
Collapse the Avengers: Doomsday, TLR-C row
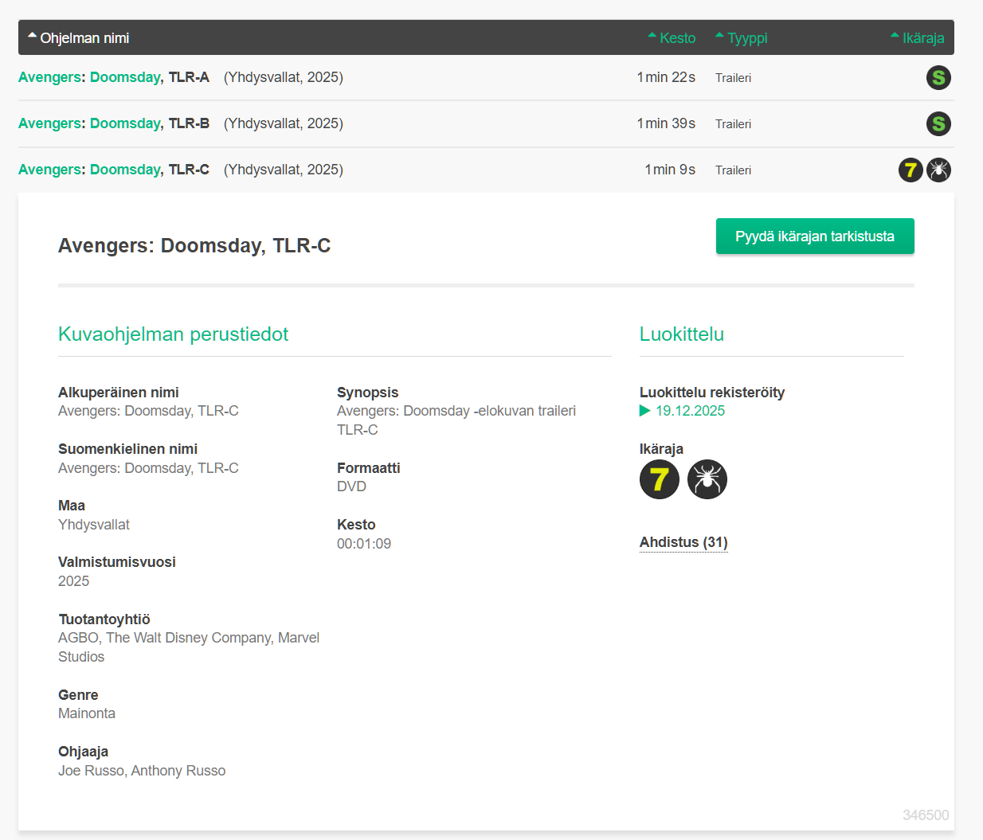pos(114,170)
